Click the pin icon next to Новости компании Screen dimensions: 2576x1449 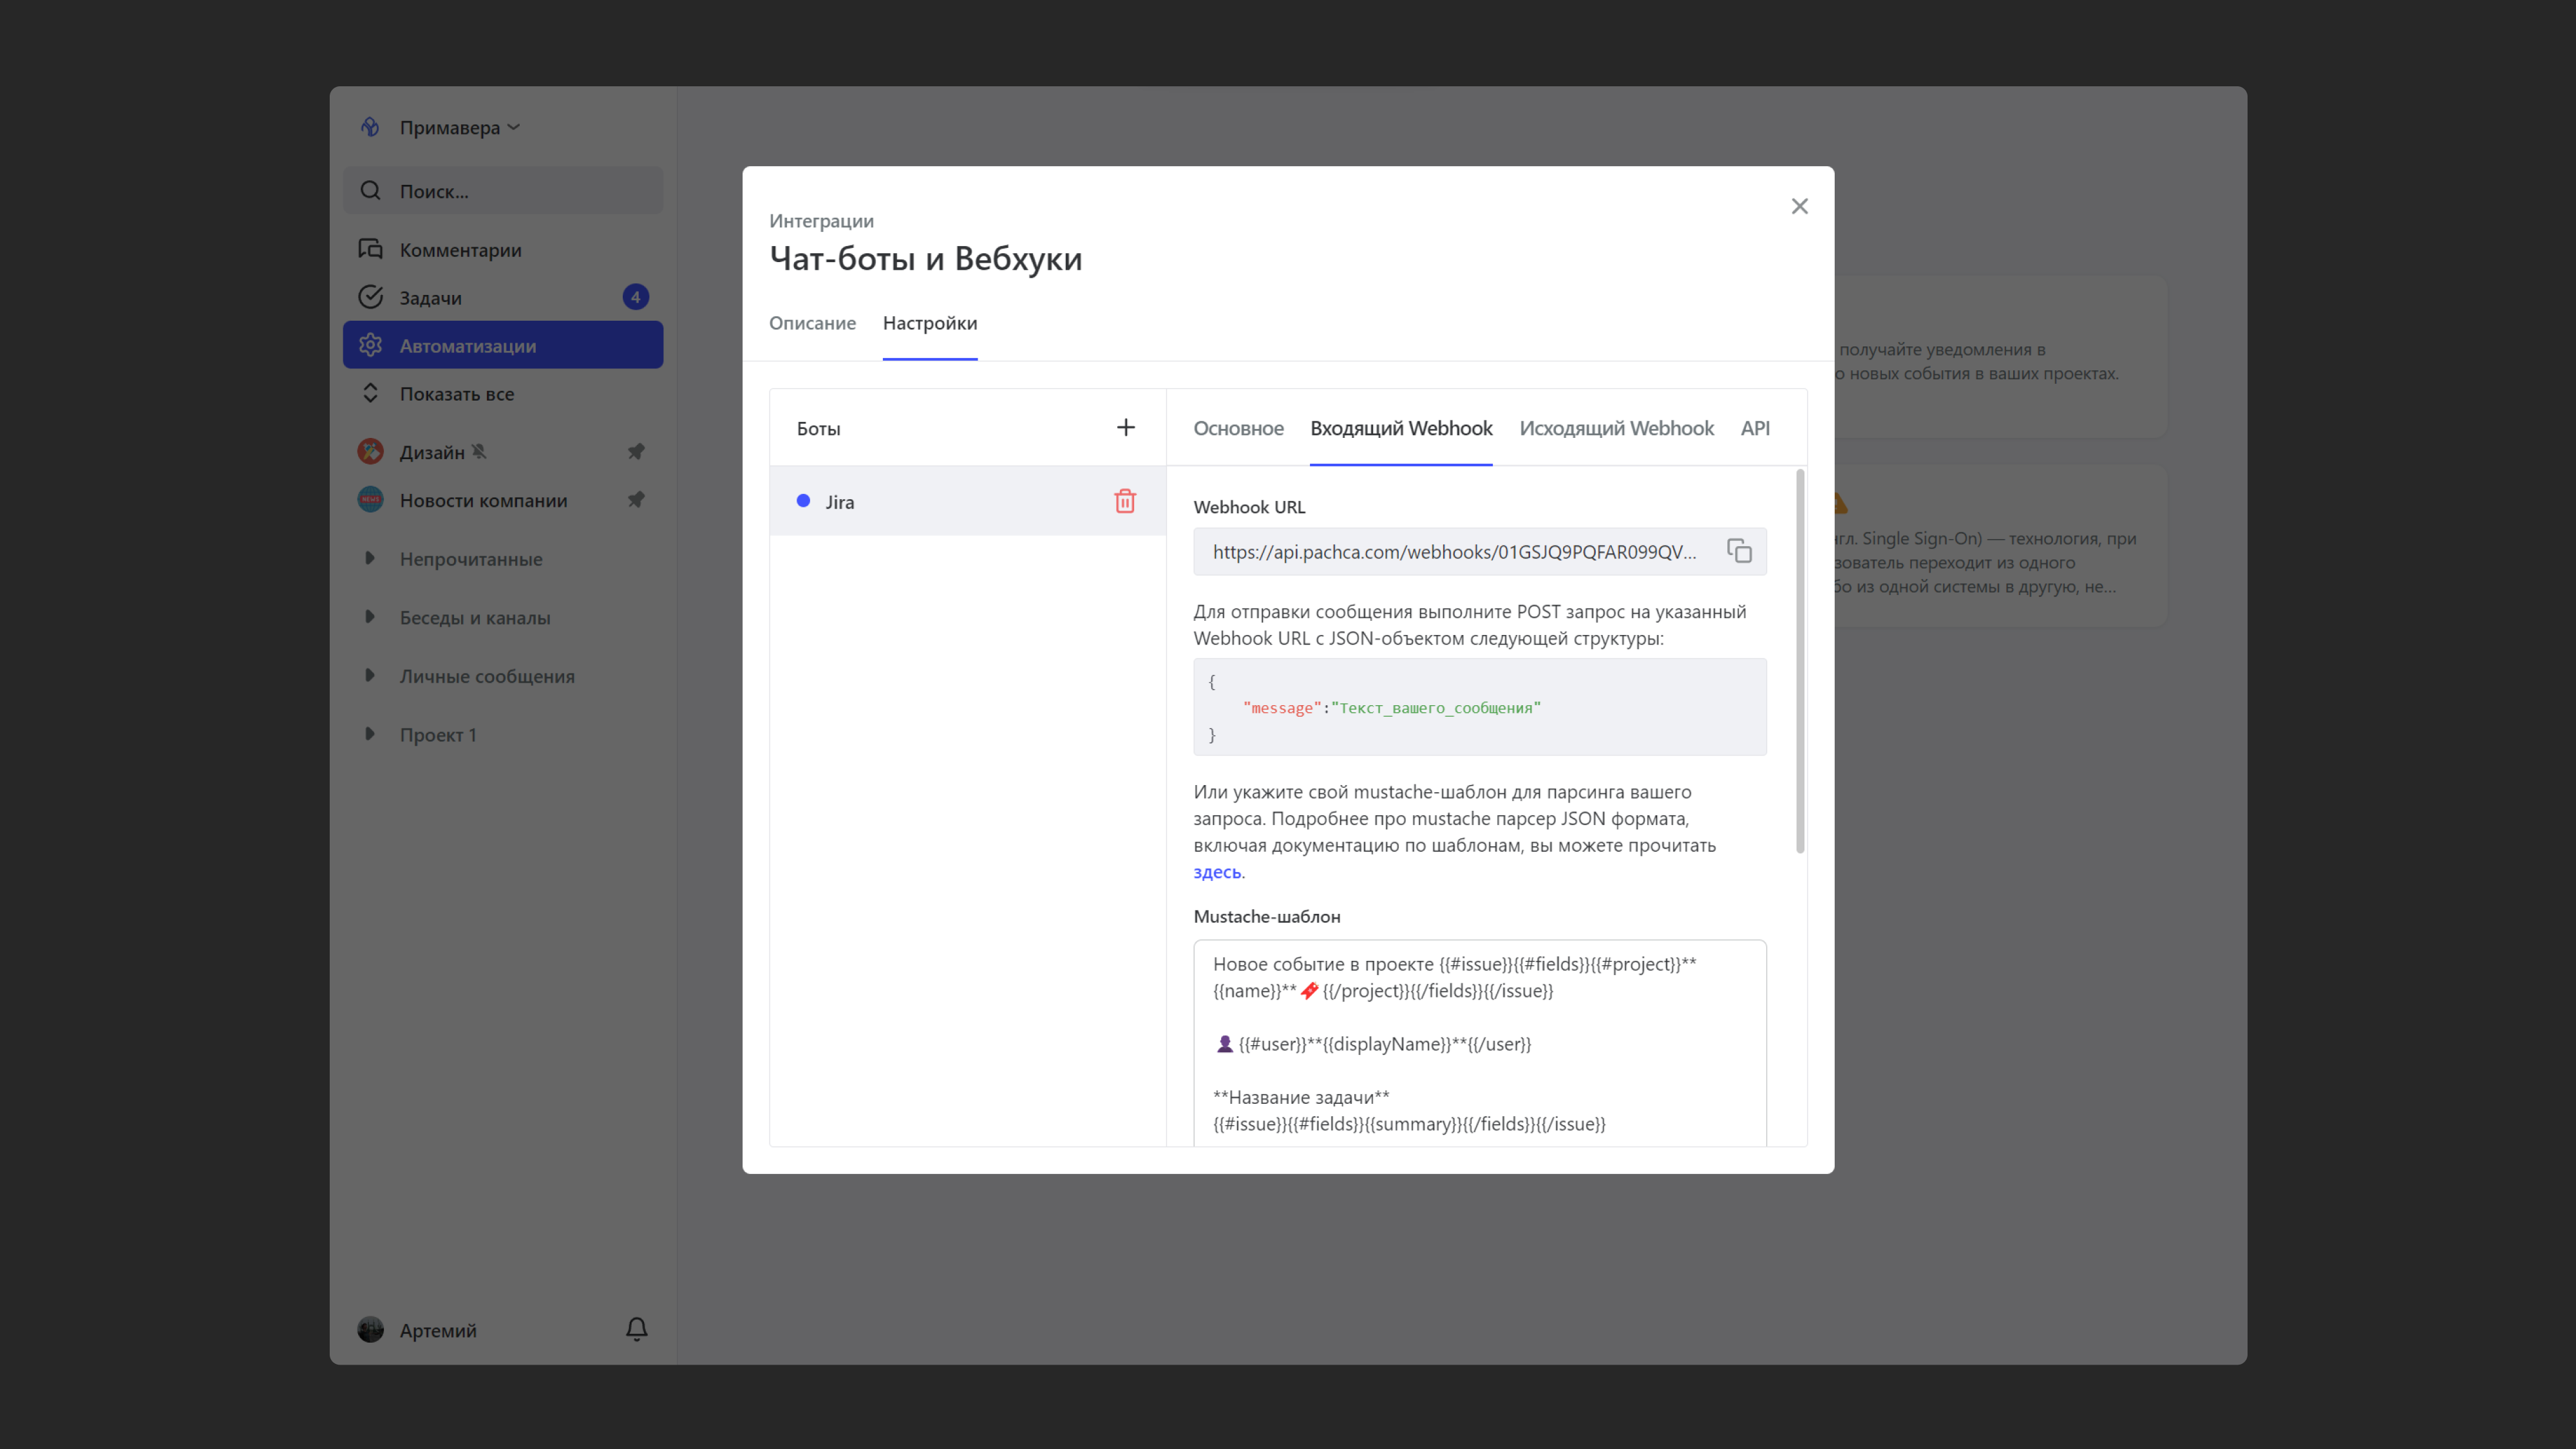636,500
